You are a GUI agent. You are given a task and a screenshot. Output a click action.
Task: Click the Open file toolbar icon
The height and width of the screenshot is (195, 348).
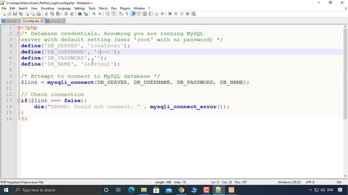(9, 14)
